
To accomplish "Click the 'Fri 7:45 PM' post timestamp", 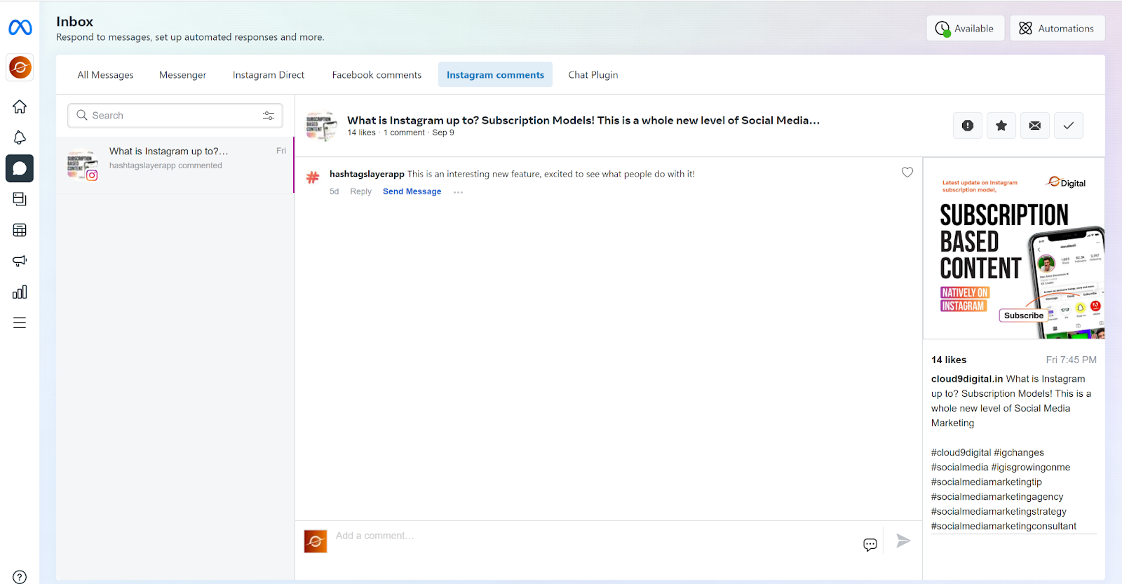I will 1072,360.
